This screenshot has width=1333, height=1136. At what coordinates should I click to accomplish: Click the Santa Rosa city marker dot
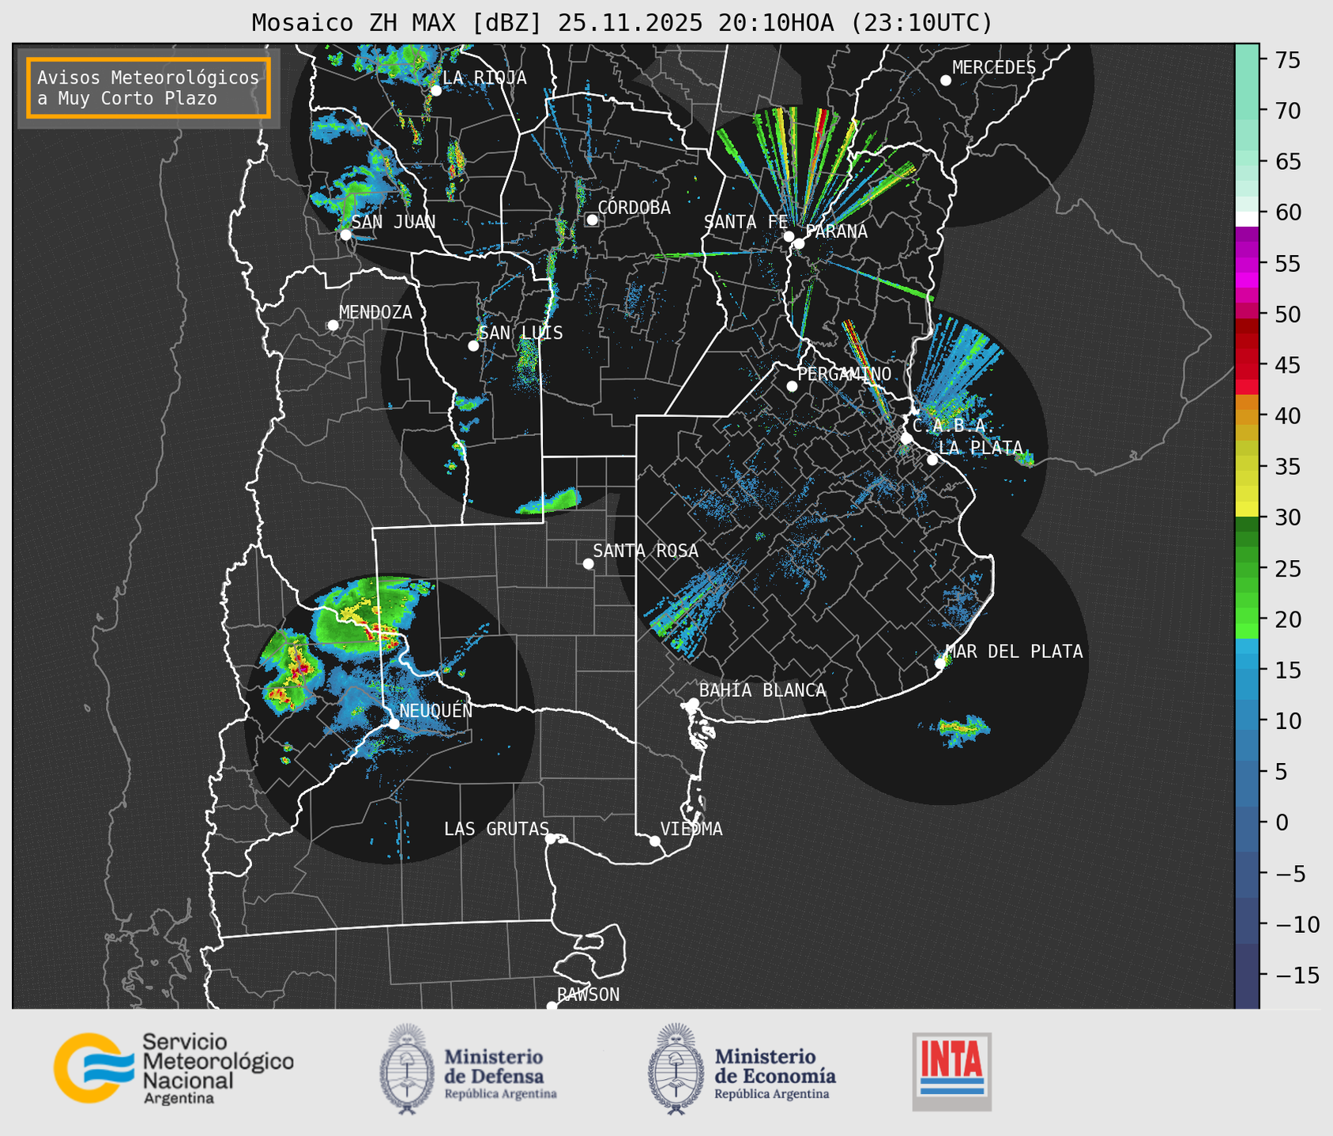(588, 563)
